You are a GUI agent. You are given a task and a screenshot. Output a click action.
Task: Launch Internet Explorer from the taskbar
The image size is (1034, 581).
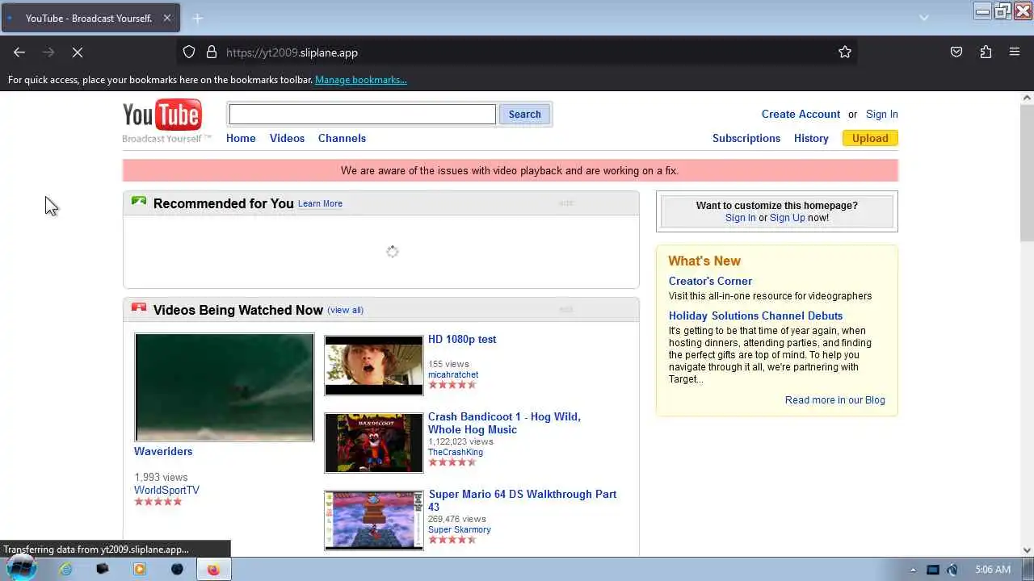pos(65,569)
